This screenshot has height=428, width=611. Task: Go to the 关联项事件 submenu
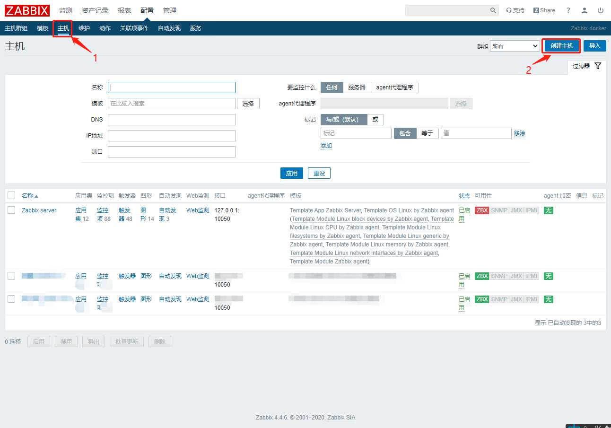click(134, 28)
